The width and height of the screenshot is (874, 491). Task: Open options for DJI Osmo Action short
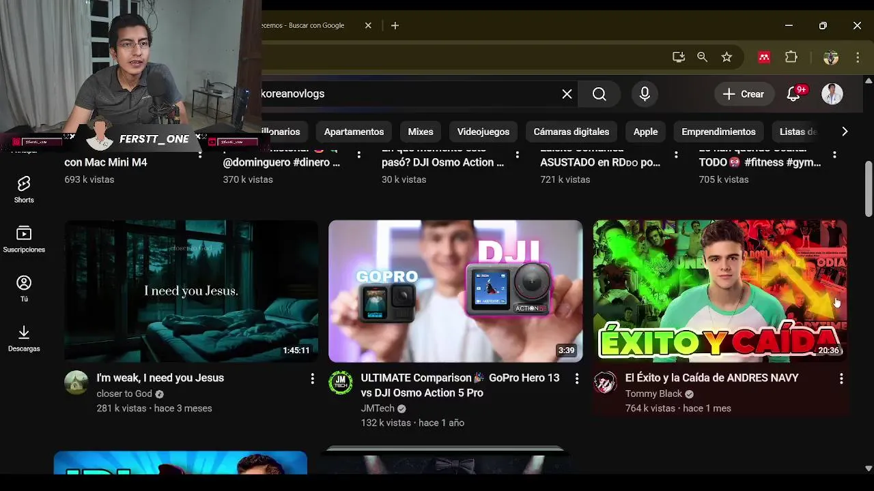518,155
